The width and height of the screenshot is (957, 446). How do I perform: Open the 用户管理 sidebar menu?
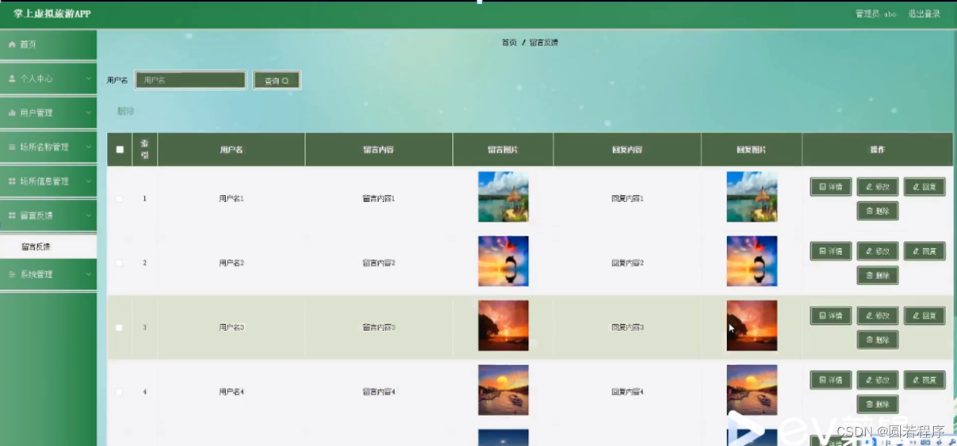[x=48, y=112]
